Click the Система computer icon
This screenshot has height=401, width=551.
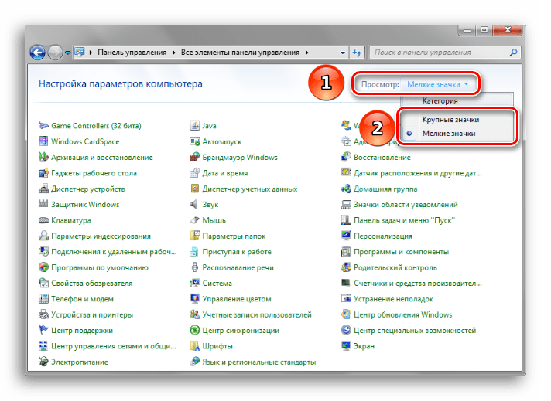(x=194, y=283)
